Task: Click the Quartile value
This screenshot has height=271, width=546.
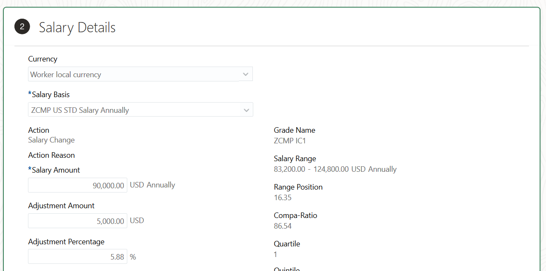Action: point(276,254)
